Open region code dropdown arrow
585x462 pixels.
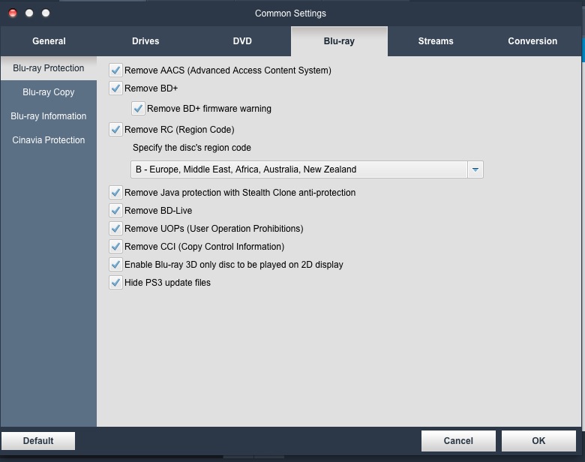point(475,169)
